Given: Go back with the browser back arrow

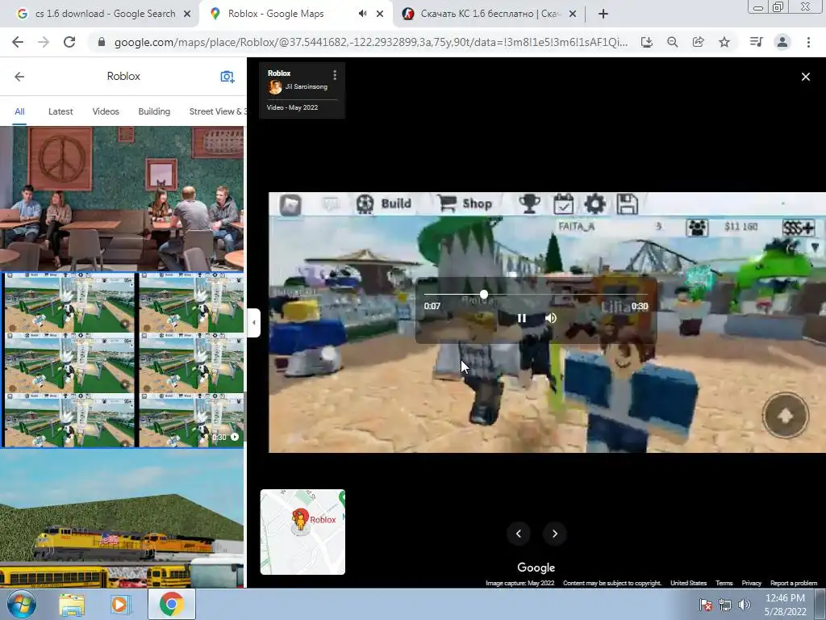Looking at the screenshot, I should 18,42.
